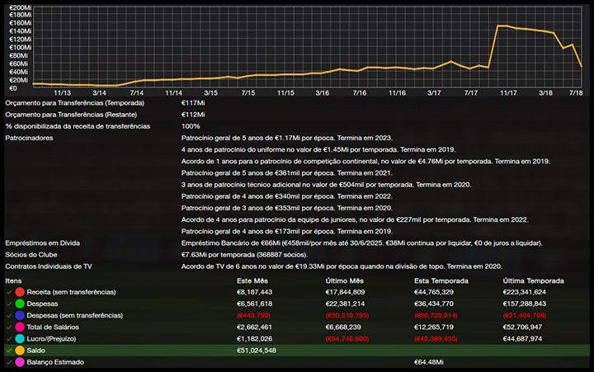Toggle the Lucro/(Prejuízo) checkmark

pyautogui.click(x=8, y=338)
